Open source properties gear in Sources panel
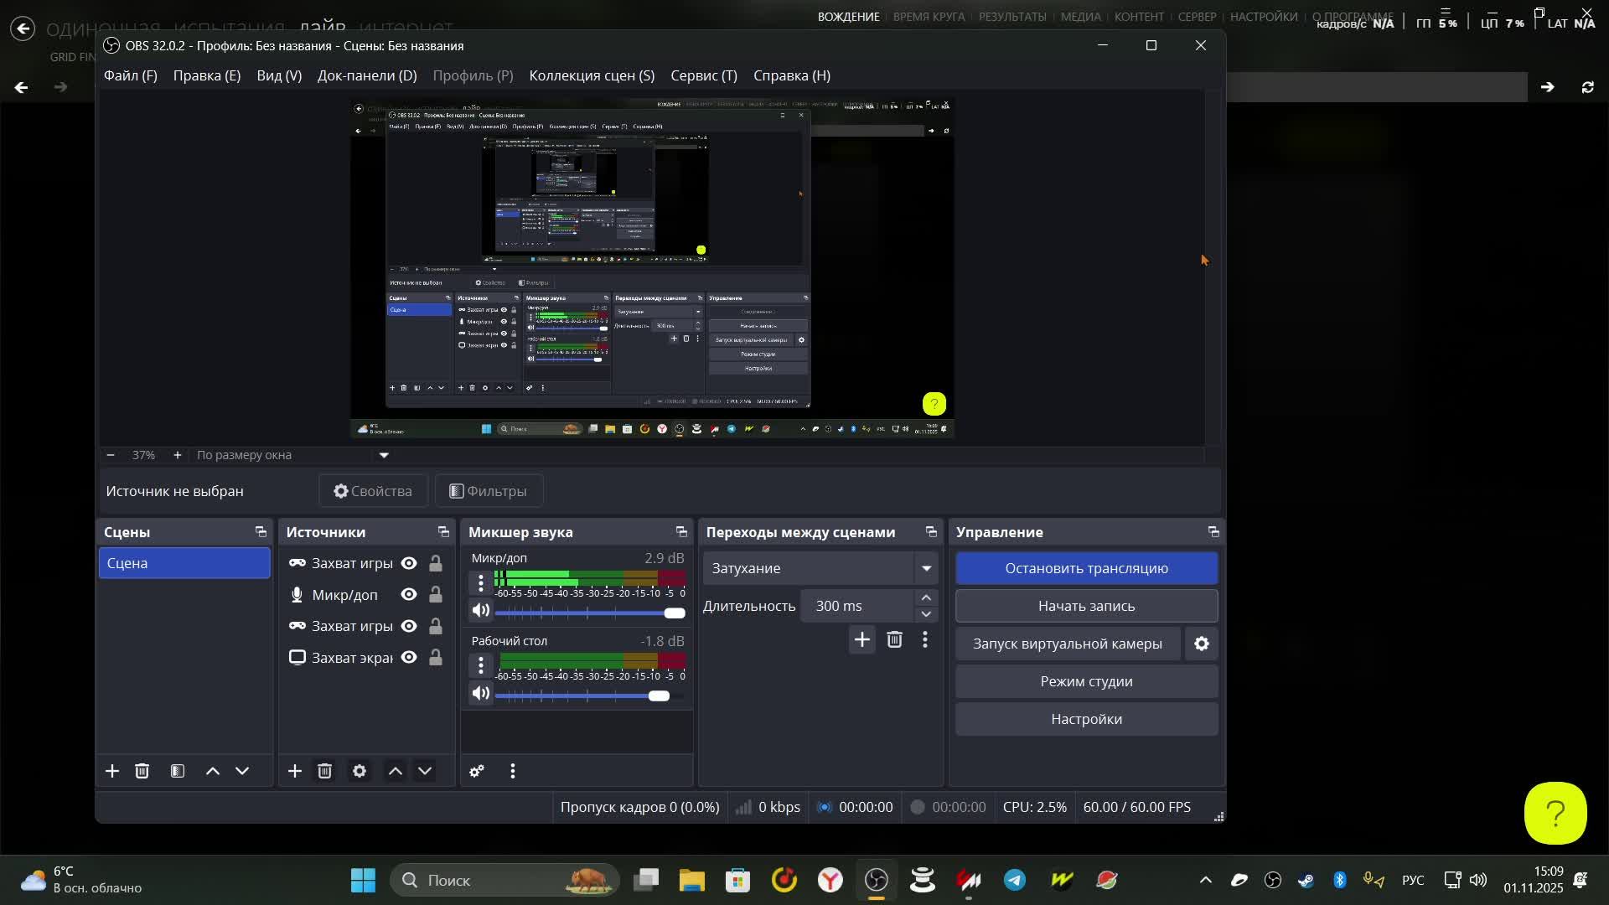This screenshot has height=905, width=1609. pos(360,771)
